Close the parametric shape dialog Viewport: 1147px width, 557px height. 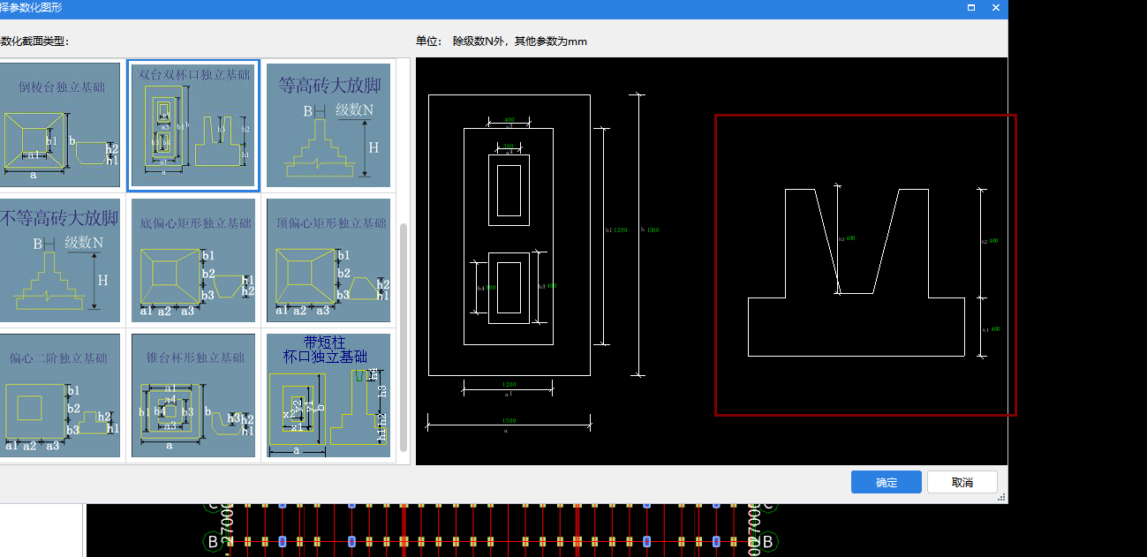point(996,7)
